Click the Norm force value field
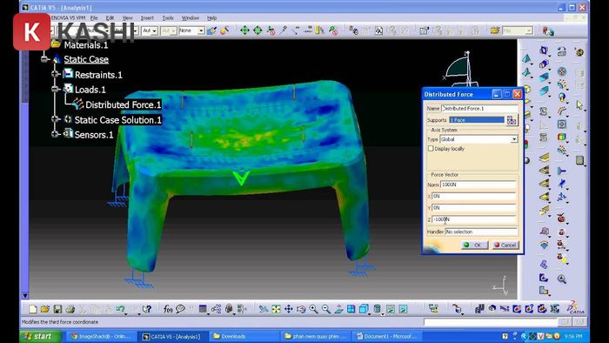The width and height of the screenshot is (609, 343). (x=478, y=185)
